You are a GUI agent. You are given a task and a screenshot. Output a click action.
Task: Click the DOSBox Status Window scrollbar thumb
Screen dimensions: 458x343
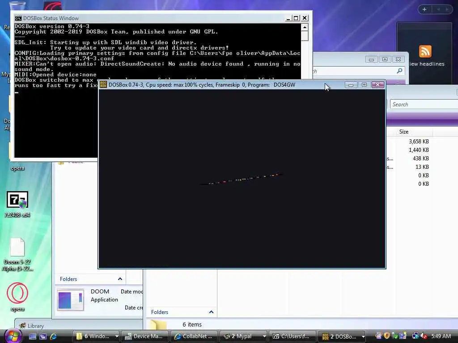point(305,36)
